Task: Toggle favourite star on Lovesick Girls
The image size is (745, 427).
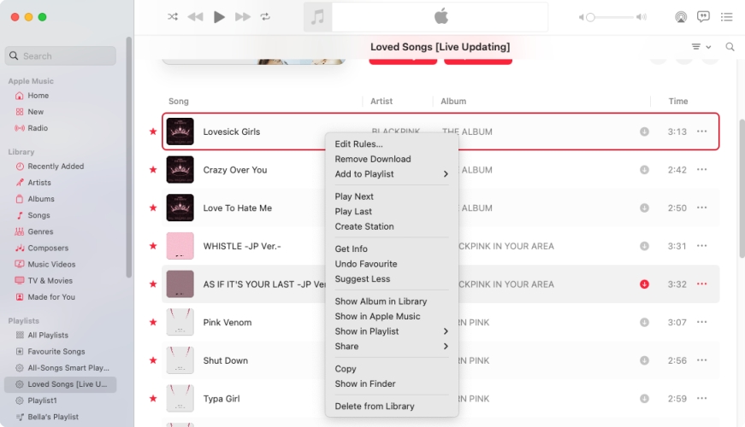Action: [x=153, y=132]
